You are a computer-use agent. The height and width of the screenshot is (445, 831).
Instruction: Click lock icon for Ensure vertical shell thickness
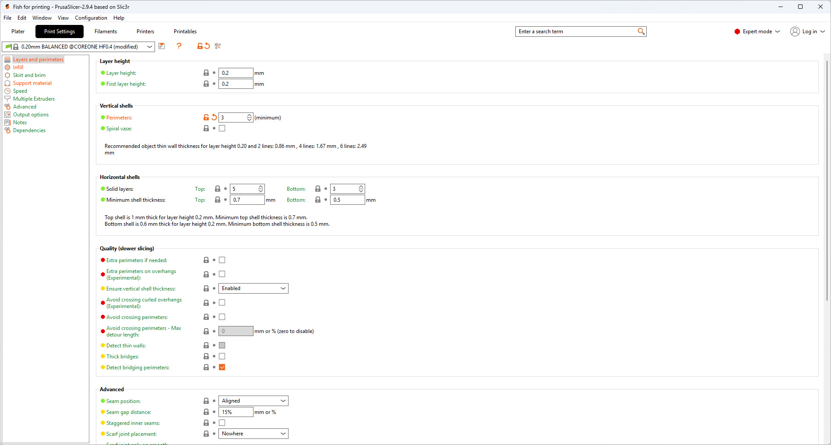pos(206,288)
